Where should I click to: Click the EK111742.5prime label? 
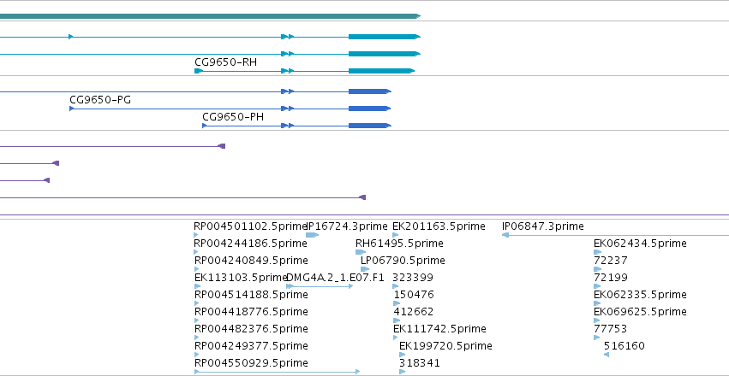(439, 329)
